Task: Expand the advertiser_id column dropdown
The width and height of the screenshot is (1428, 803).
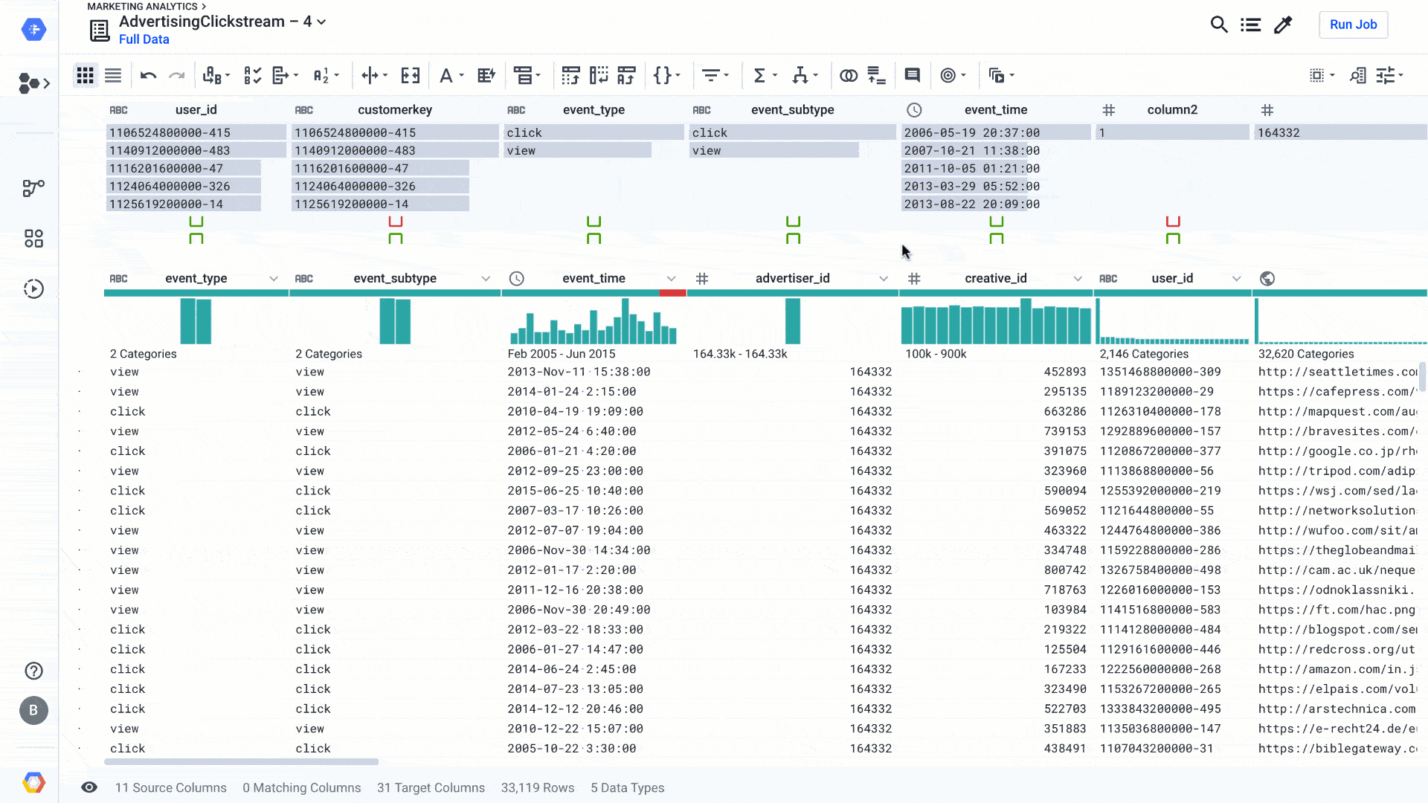Action: click(x=881, y=279)
